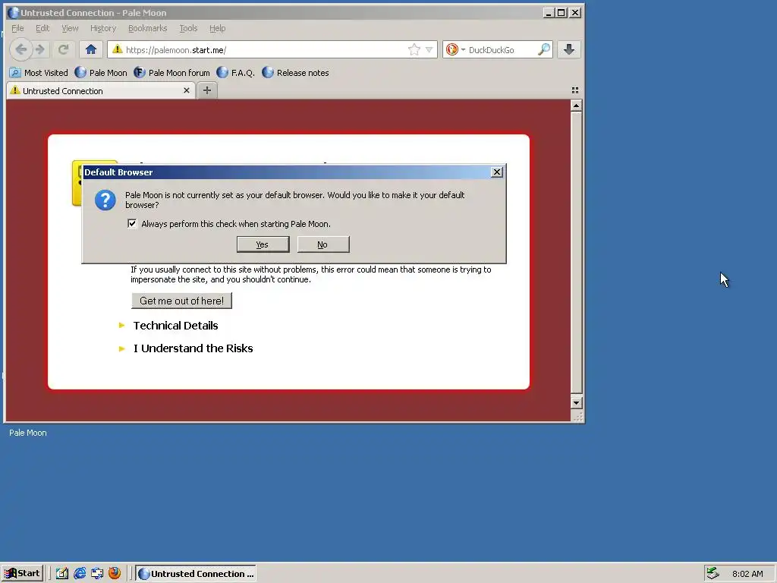Open the View menu

[x=70, y=28]
